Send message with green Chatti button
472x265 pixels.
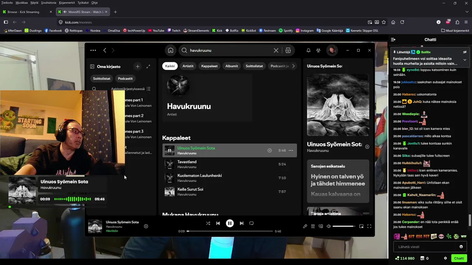pos(459,258)
